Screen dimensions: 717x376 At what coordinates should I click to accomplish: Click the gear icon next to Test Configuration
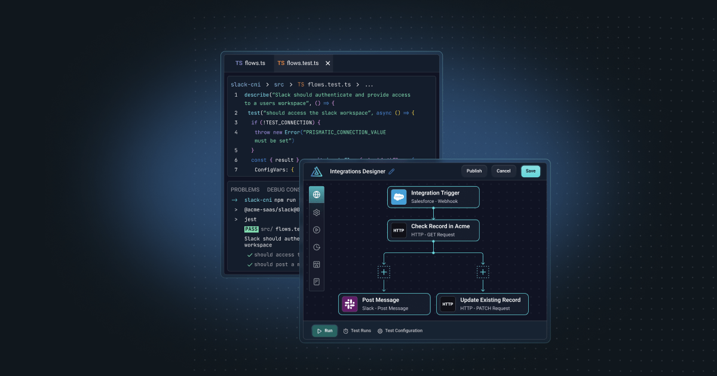pos(380,331)
